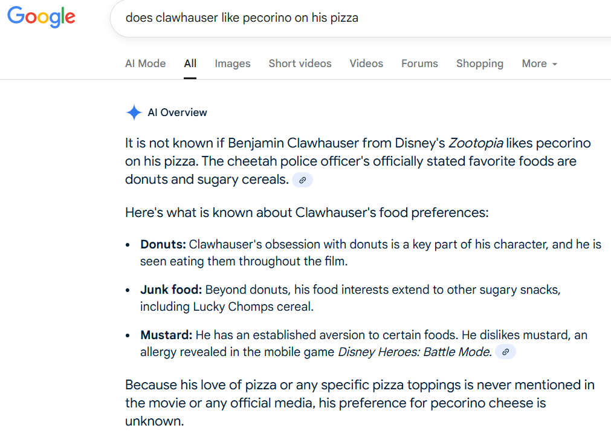Click Disney Heroes: Battle Mode text
The width and height of the screenshot is (611, 431).
click(415, 352)
